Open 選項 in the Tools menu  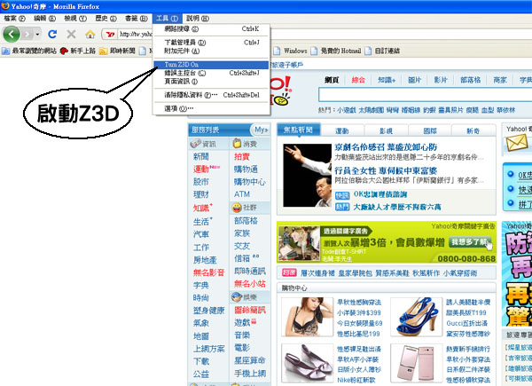pyautogui.click(x=211, y=108)
